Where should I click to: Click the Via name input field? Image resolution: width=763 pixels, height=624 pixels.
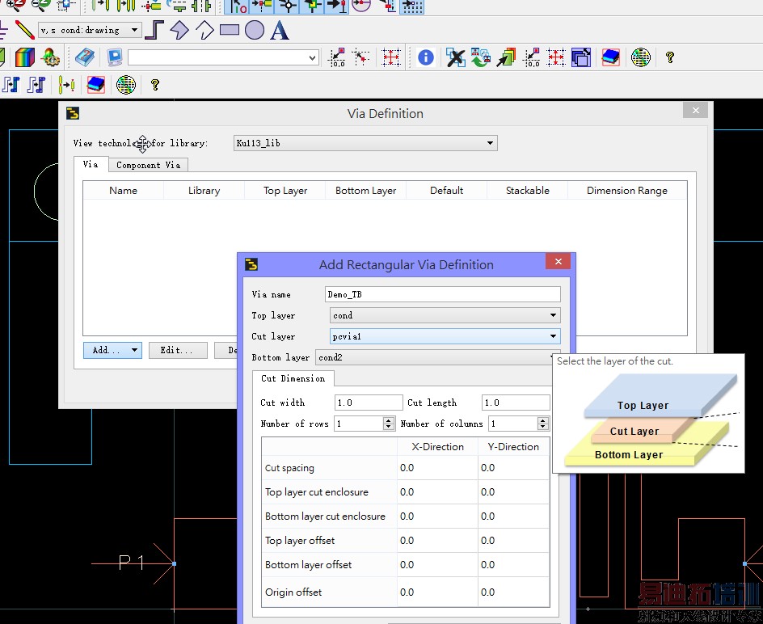click(442, 294)
